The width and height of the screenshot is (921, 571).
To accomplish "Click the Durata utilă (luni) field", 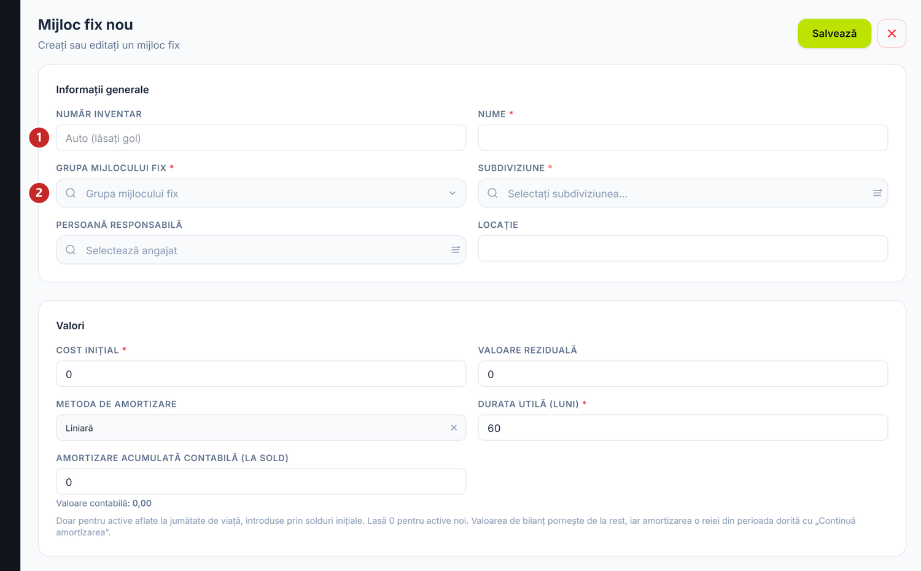I will pyautogui.click(x=683, y=428).
